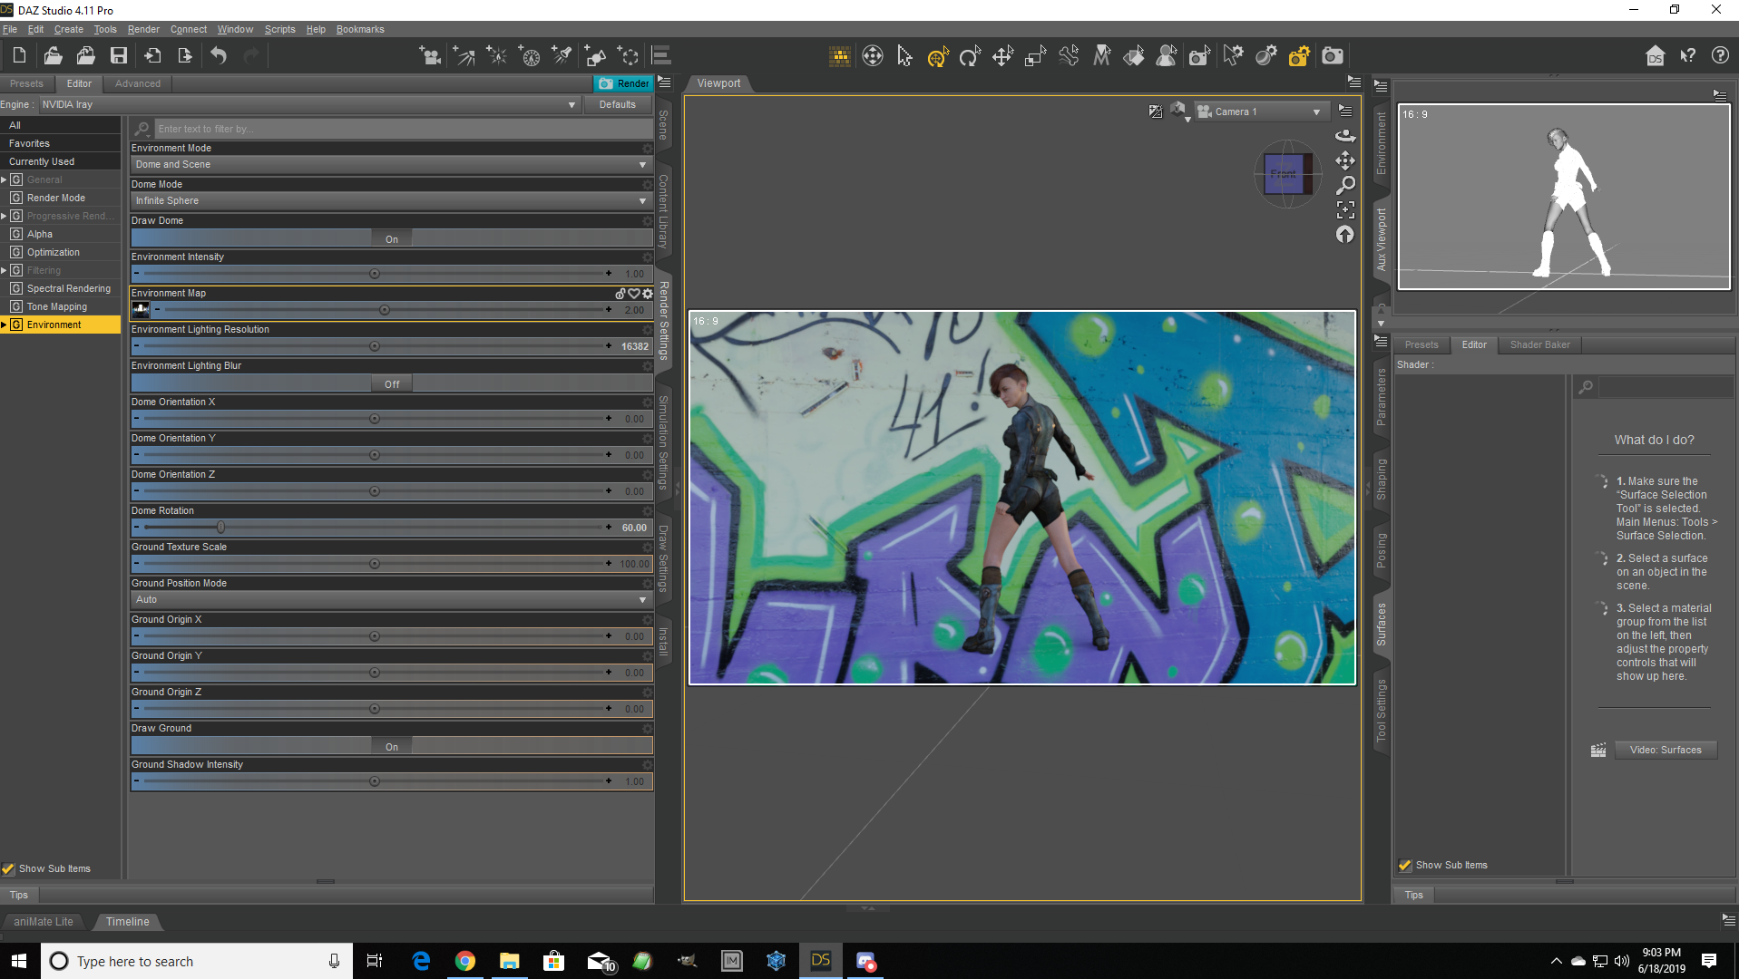Click the New scene toolbar icon
This screenshot has width=1739, height=979.
point(19,56)
